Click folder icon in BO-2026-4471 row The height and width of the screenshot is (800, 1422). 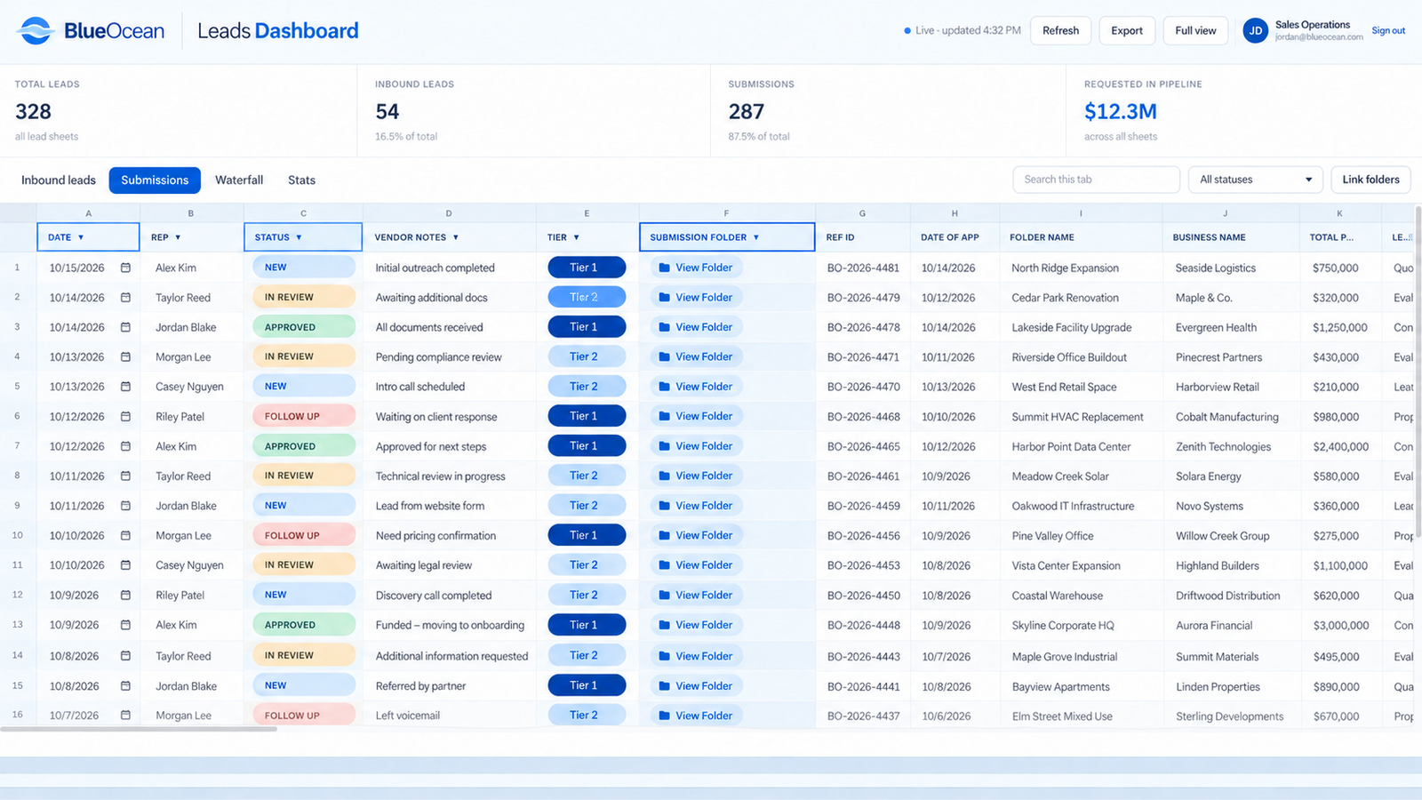coord(664,356)
